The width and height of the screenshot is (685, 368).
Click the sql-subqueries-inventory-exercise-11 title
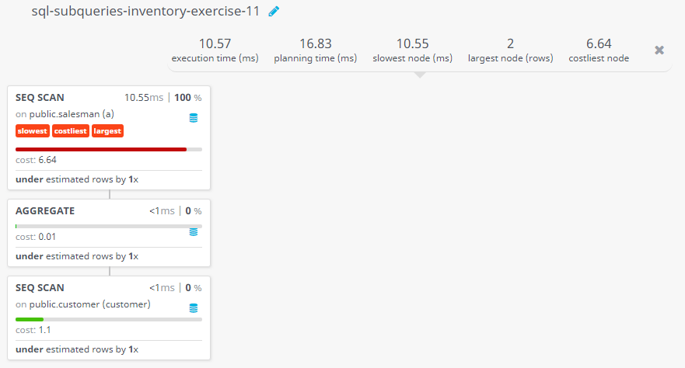(x=145, y=12)
